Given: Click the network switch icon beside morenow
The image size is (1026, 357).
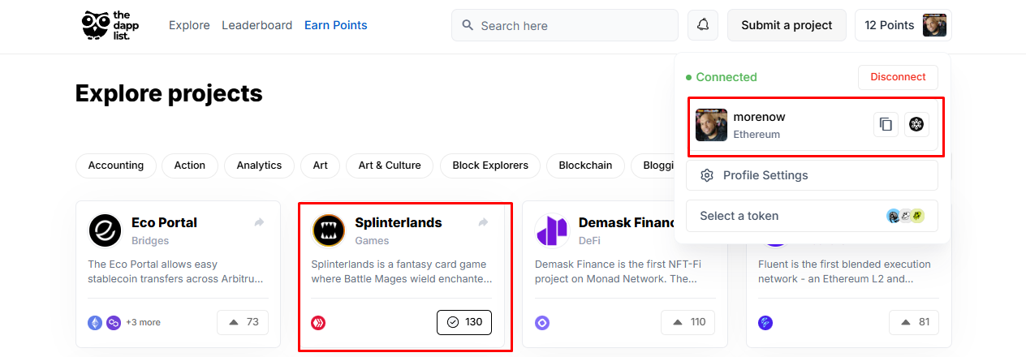Looking at the screenshot, I should point(916,125).
